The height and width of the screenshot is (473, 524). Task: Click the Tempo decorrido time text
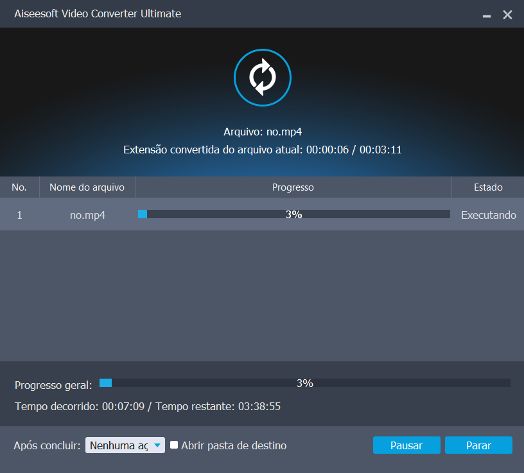point(148,406)
